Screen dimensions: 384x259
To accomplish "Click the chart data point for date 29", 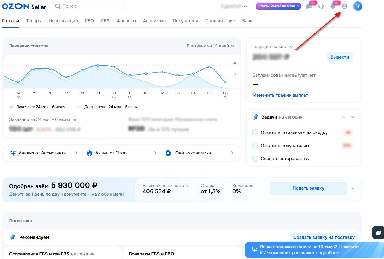I will pyautogui.click(x=98, y=65).
